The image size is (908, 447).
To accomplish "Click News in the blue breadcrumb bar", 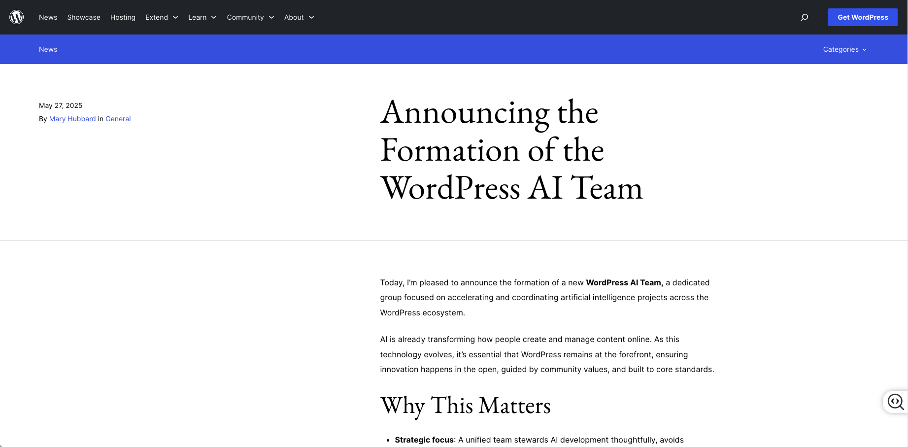I will coord(48,49).
